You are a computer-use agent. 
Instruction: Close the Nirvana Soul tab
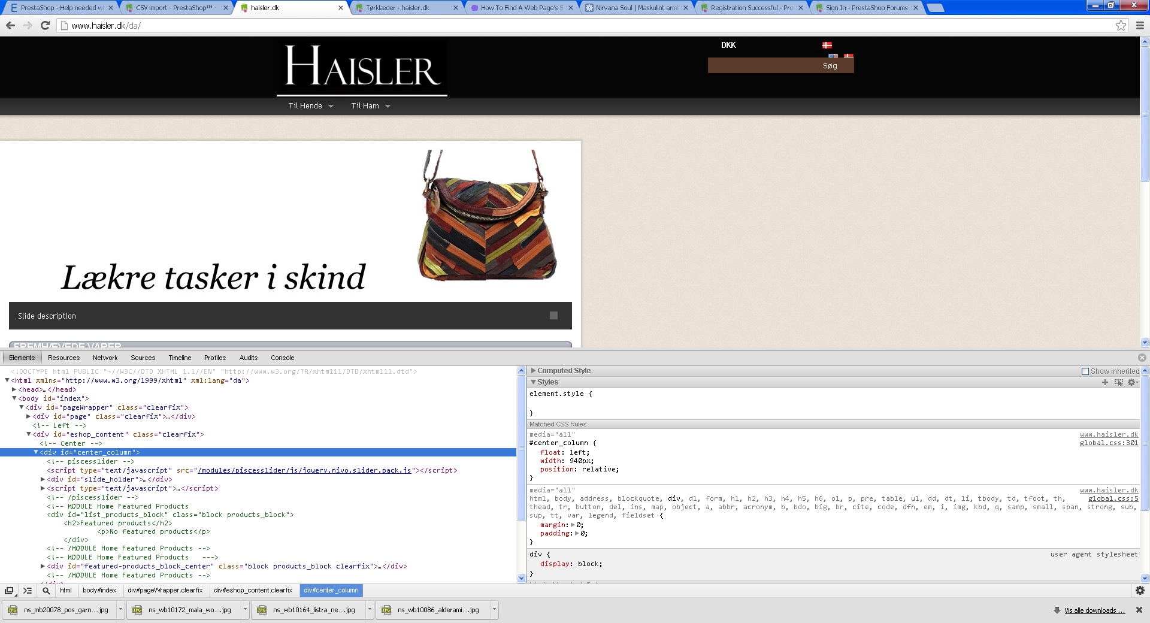point(686,8)
